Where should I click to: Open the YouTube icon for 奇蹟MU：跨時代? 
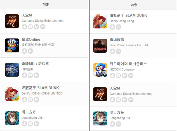pos(30,75)
